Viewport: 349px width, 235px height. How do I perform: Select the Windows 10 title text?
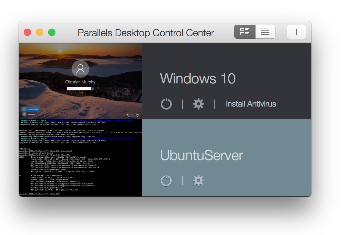click(x=198, y=79)
